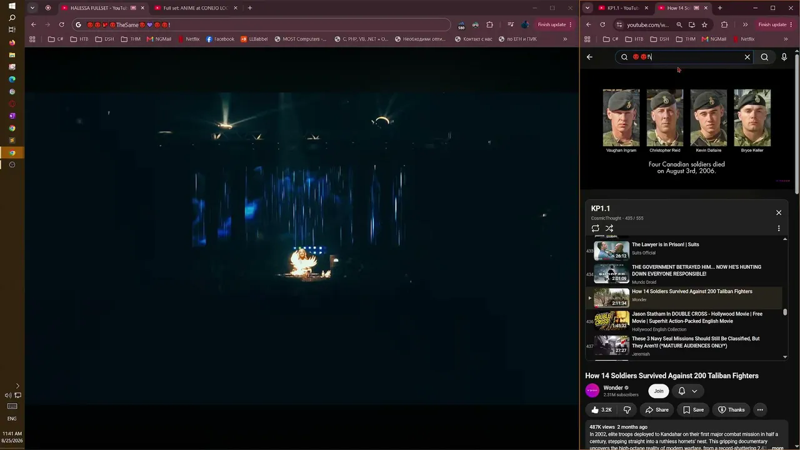Viewport: 800px width, 450px height.
Task: Click the YouTube search magnifier button
Action: pyautogui.click(x=764, y=57)
